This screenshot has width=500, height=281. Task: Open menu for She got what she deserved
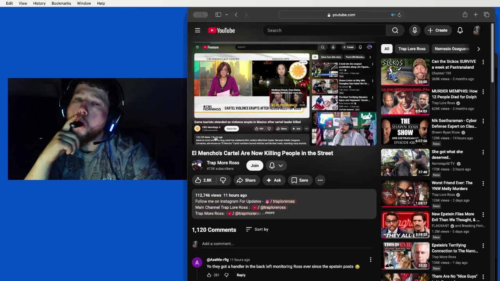pos(483,152)
